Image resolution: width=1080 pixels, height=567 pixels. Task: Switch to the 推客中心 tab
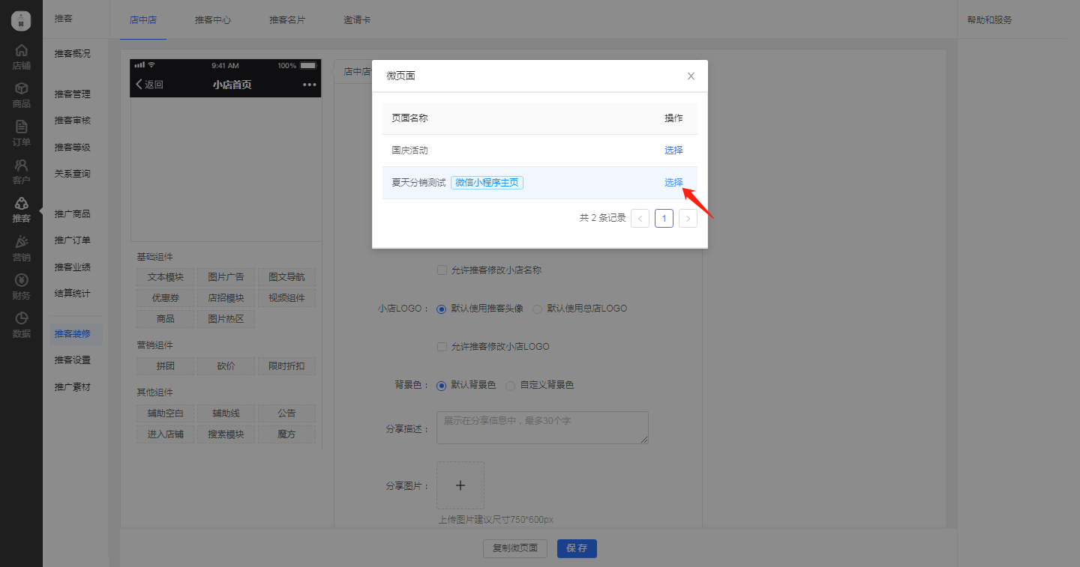point(213,20)
